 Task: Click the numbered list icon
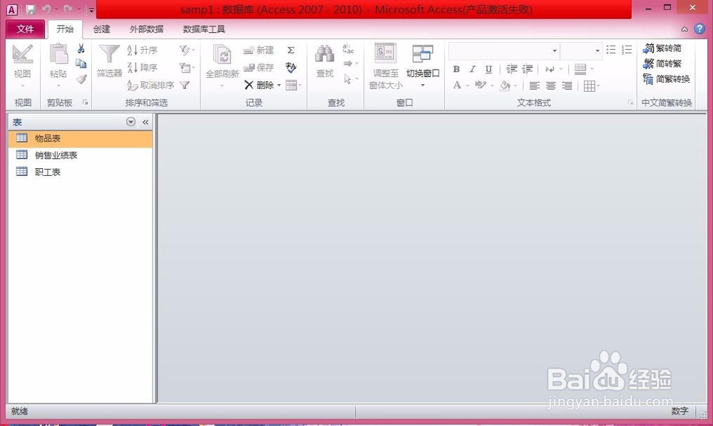627,49
